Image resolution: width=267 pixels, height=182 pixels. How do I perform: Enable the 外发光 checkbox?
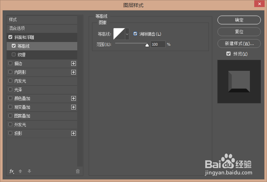[x=10, y=124]
